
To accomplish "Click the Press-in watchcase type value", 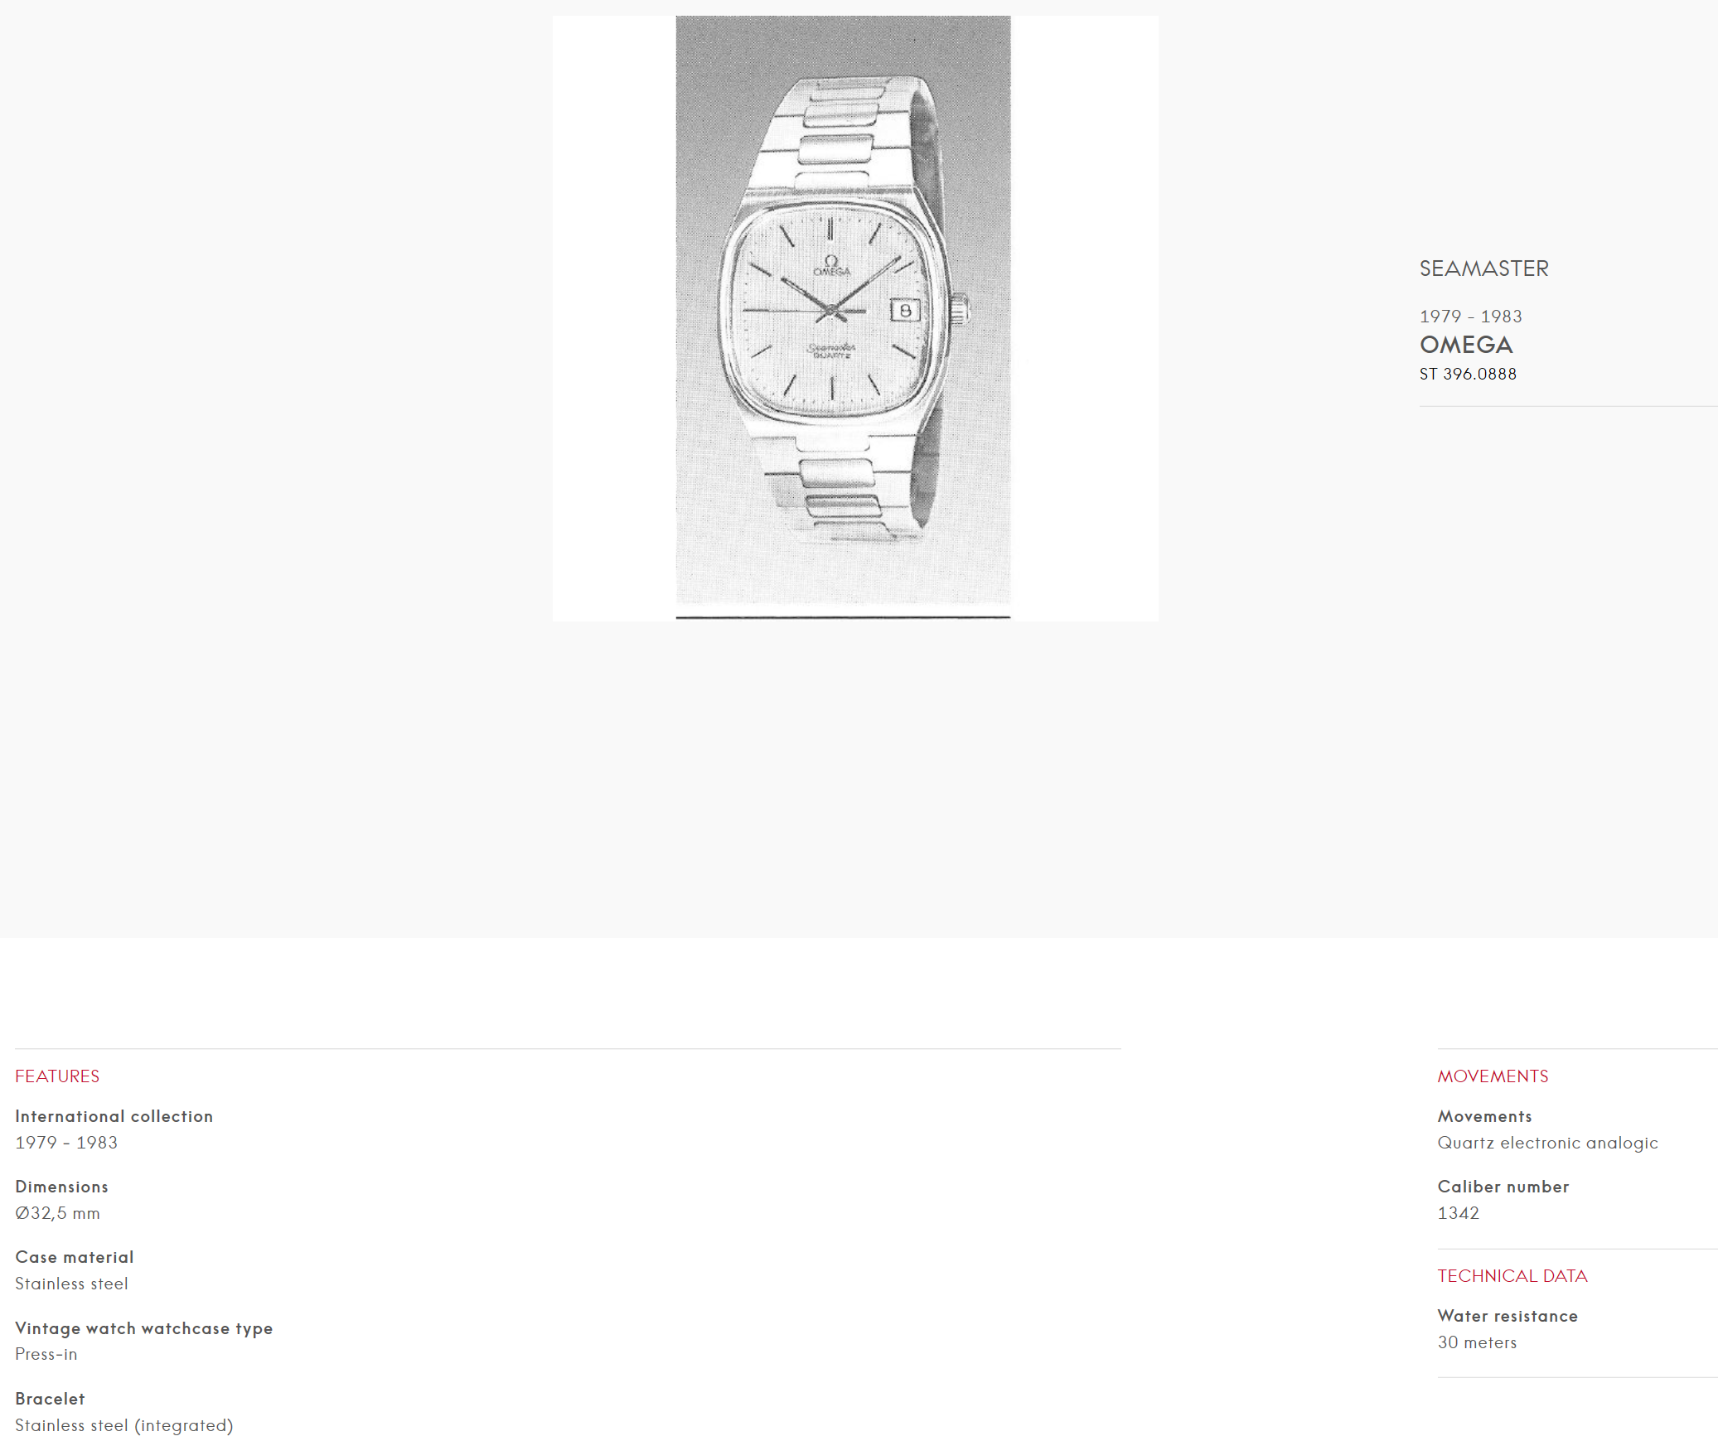I will [x=46, y=1353].
